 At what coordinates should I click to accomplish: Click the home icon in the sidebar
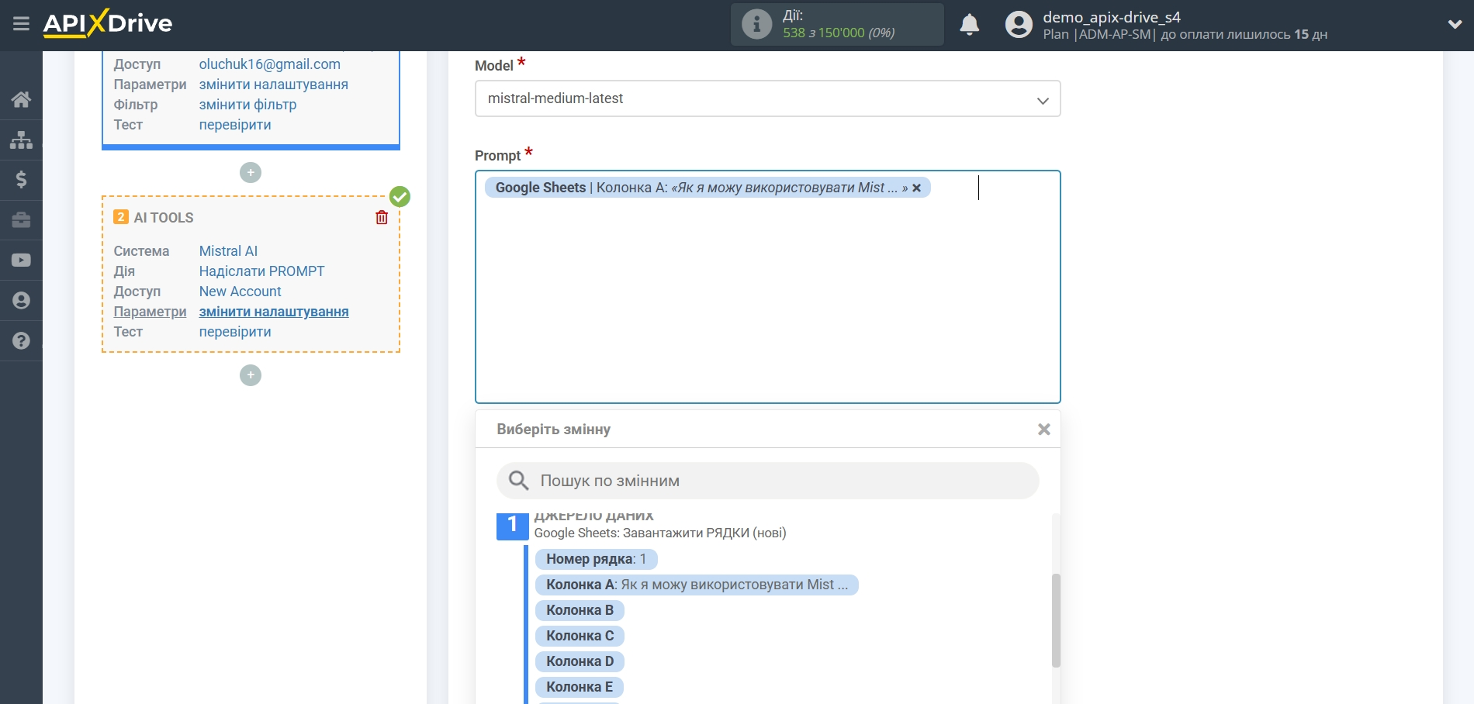point(21,99)
